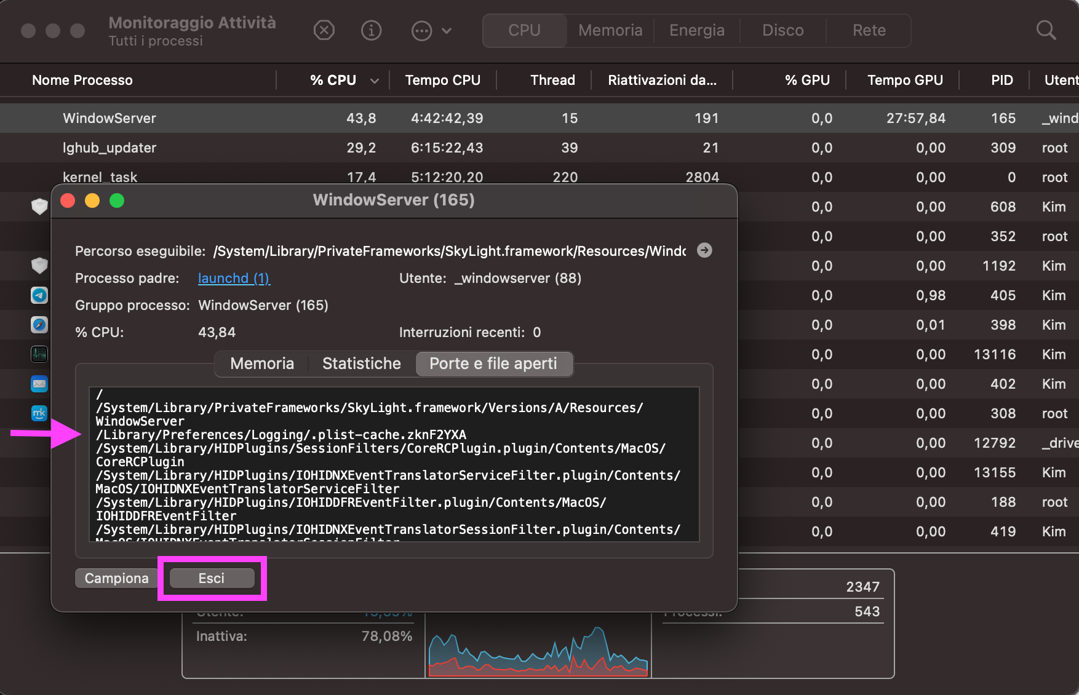The image size is (1079, 695).
Task: Reveal executable path with arrow icon
Action: [x=704, y=250]
